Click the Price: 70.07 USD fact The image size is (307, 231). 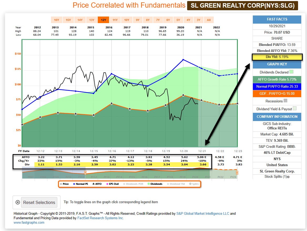coord(277,33)
